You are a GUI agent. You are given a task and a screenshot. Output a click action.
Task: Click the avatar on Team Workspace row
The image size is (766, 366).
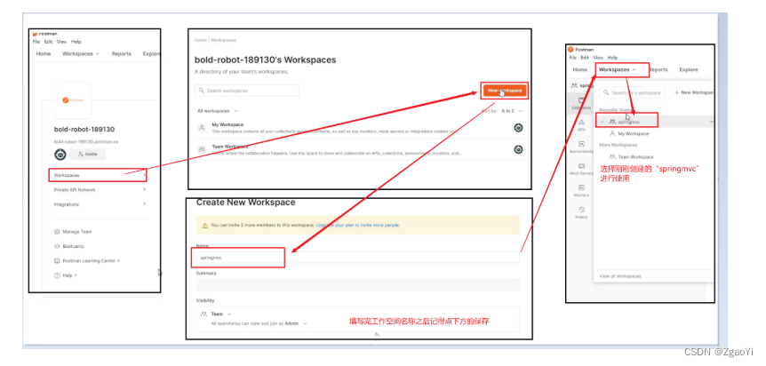tap(518, 149)
